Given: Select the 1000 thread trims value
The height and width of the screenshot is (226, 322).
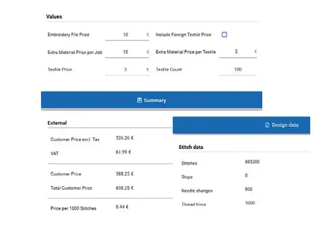Looking at the screenshot, I should point(250,203).
